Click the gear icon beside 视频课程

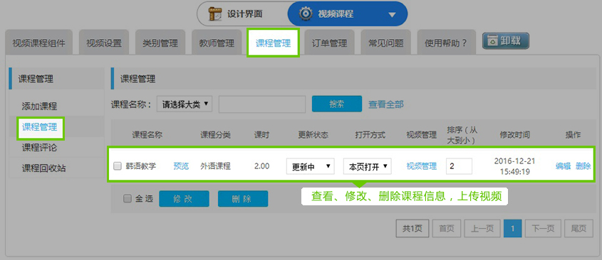(306, 14)
